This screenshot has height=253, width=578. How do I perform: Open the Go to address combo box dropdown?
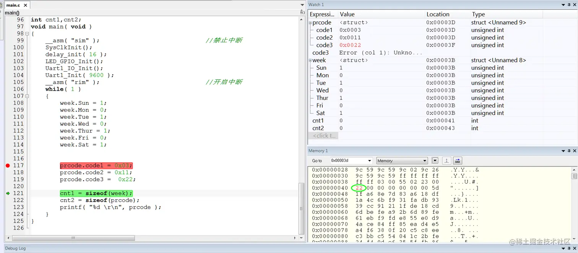369,161
